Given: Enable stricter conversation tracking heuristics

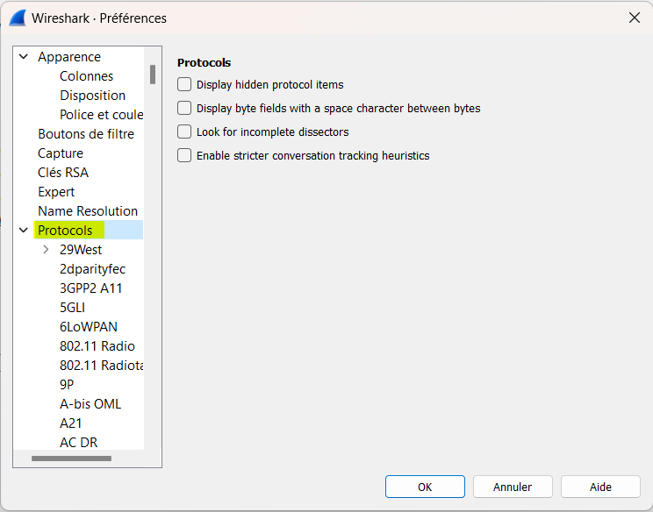Looking at the screenshot, I should tap(184, 156).
